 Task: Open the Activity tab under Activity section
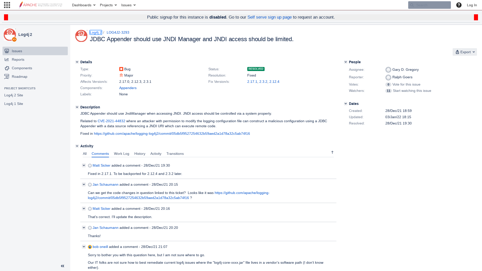(x=156, y=154)
